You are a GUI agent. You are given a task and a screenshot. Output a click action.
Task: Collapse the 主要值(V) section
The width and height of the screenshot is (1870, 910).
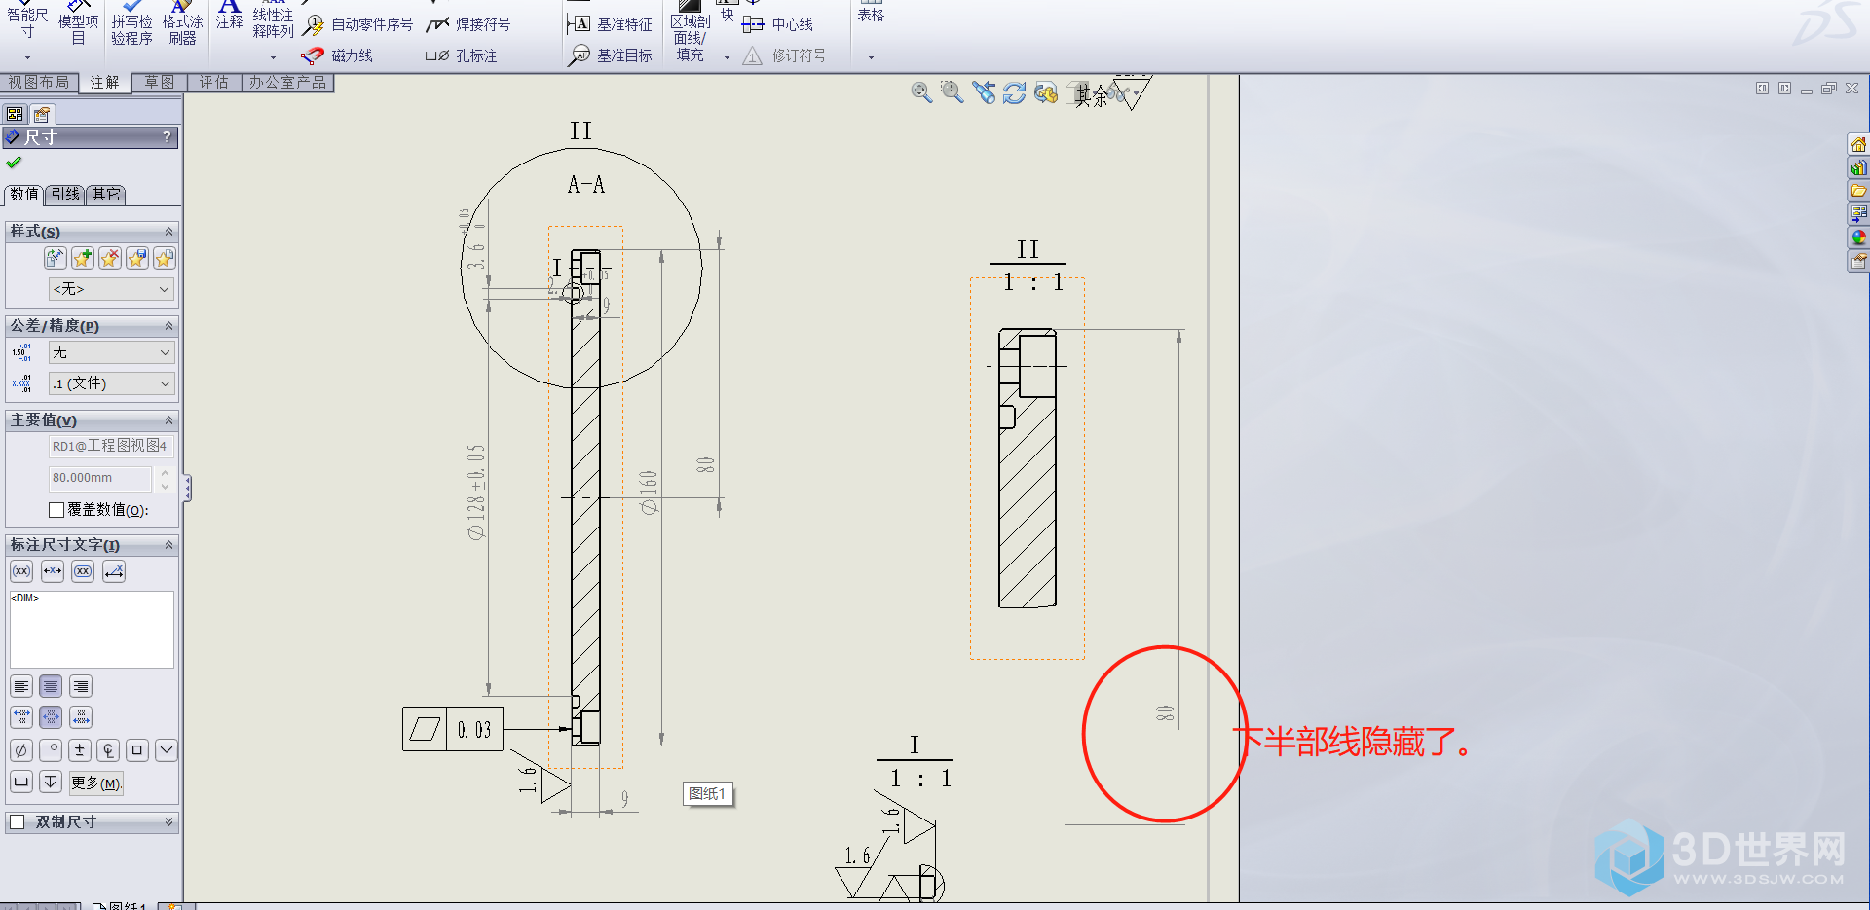click(168, 420)
